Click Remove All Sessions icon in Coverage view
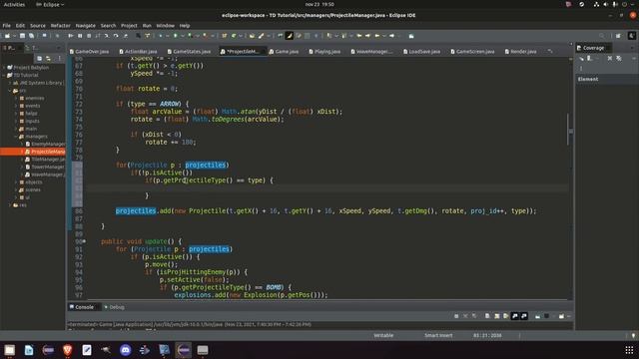 (619, 58)
